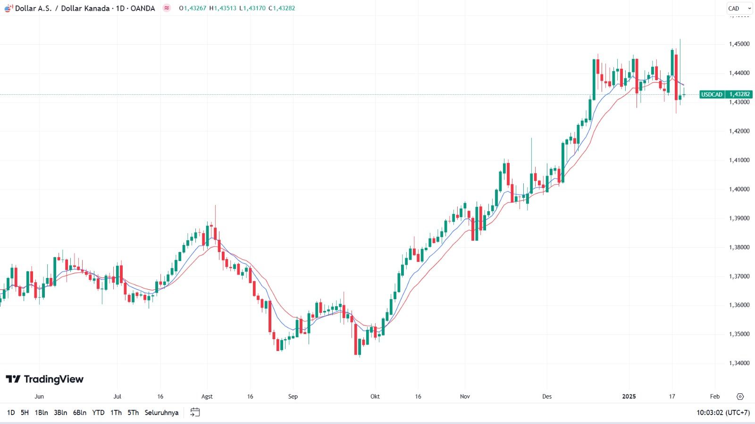Click the 1,36000 price axis label
Viewport: 755px width, 424px height.
tap(739, 305)
